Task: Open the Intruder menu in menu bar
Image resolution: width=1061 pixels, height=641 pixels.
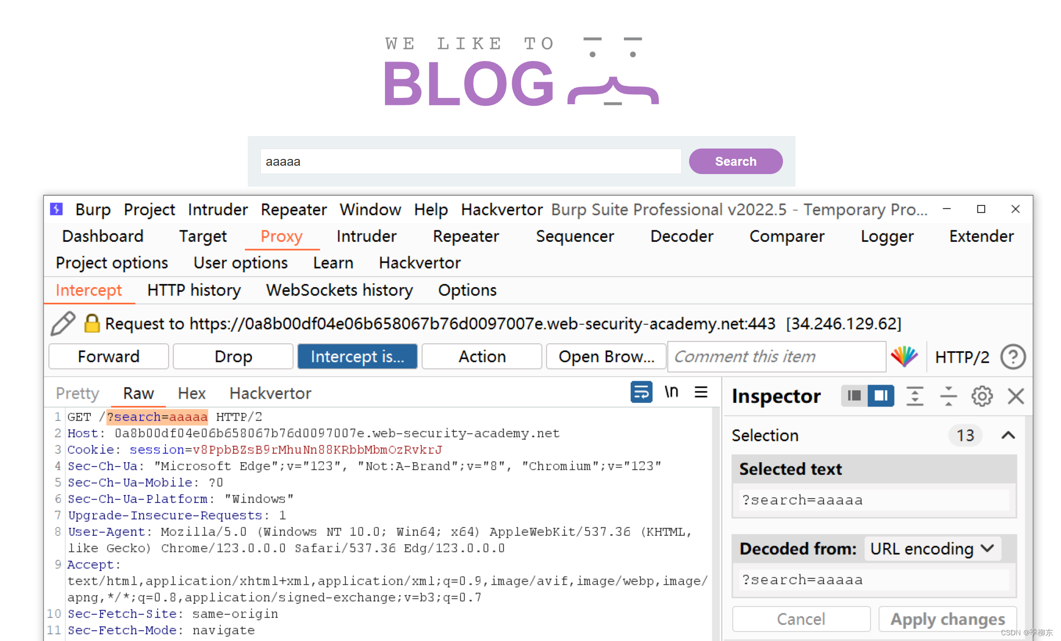Action: point(218,209)
